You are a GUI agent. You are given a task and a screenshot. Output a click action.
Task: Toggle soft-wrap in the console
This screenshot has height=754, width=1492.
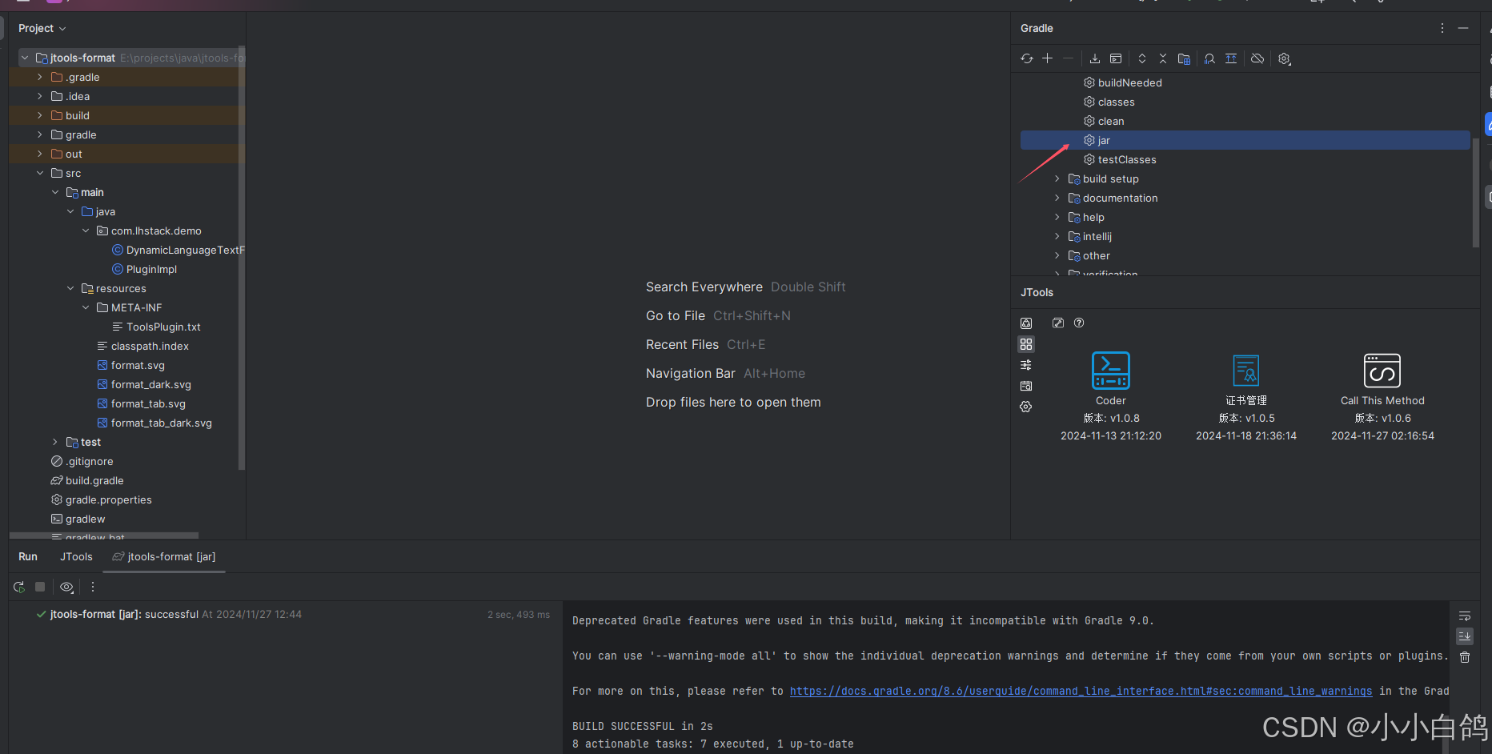pyautogui.click(x=1465, y=616)
